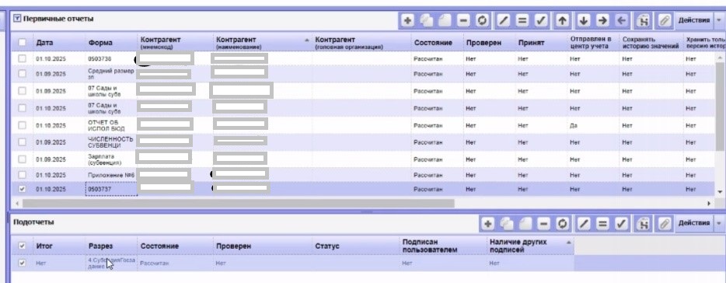
Task: Edit subreport with Подотчеты pencil icon
Action: coord(584,224)
